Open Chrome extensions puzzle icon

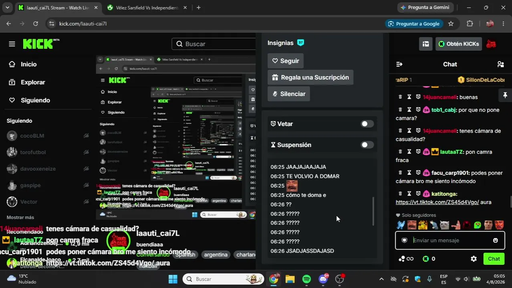pos(470,24)
